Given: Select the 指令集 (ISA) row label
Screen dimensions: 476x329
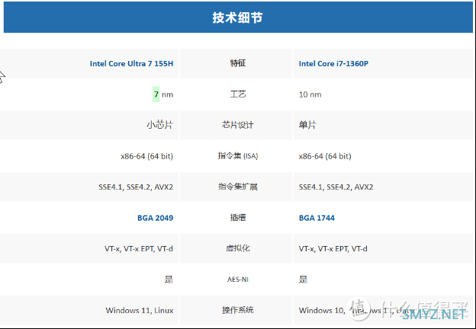Looking at the screenshot, I should click(238, 155).
